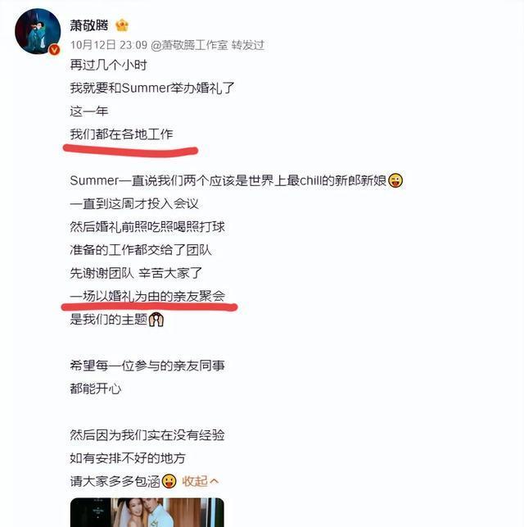Image resolution: width=524 pixels, height=527 pixels.
Task: Click the line 先谢谢团队 辛苦大家了
Action: click(x=136, y=273)
